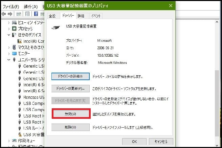Viewport: 222px width, 148px height.
Task: Click the forward arrow in Device Manager toolbar
Action: [10, 14]
